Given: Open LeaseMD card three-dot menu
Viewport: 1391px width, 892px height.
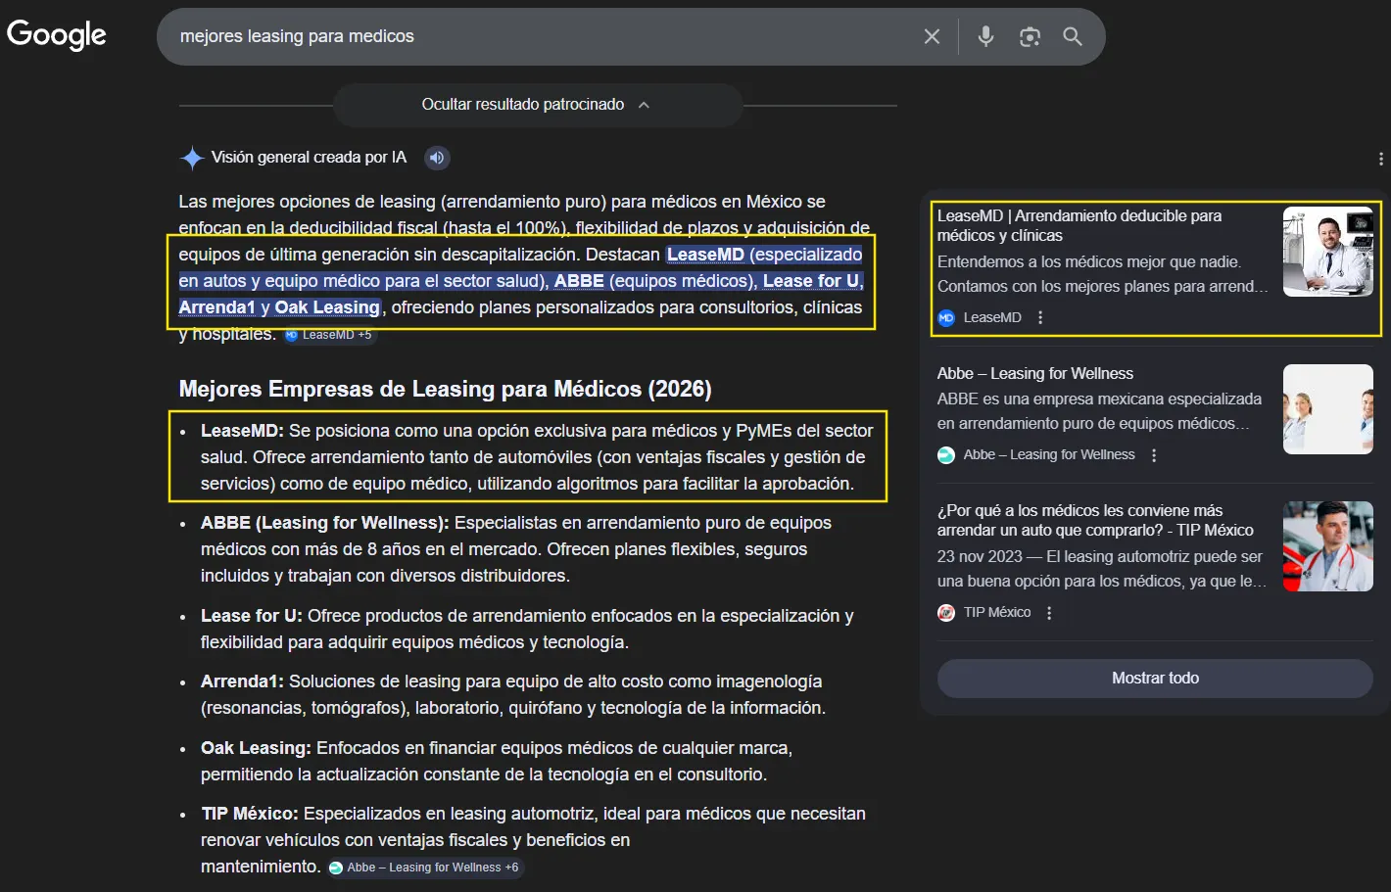Looking at the screenshot, I should tap(1040, 317).
